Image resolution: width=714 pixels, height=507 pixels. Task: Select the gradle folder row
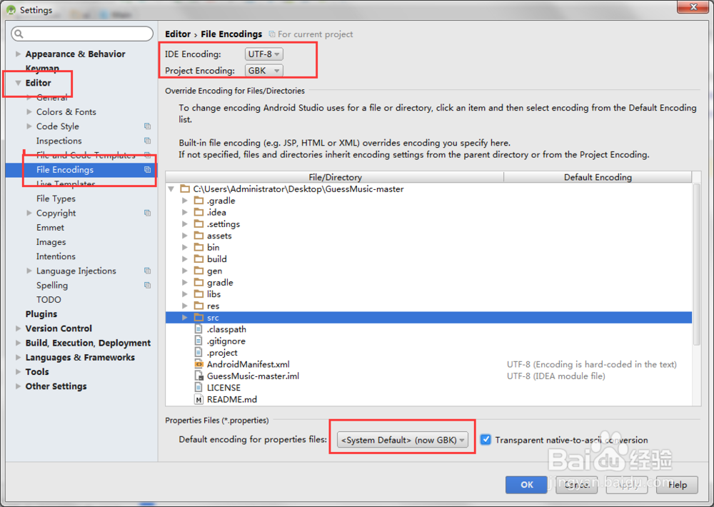(x=429, y=283)
